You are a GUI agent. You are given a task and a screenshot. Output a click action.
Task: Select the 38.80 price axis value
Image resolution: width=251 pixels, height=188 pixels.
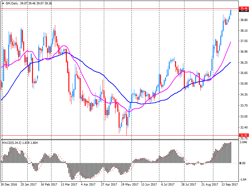pos(244,20)
